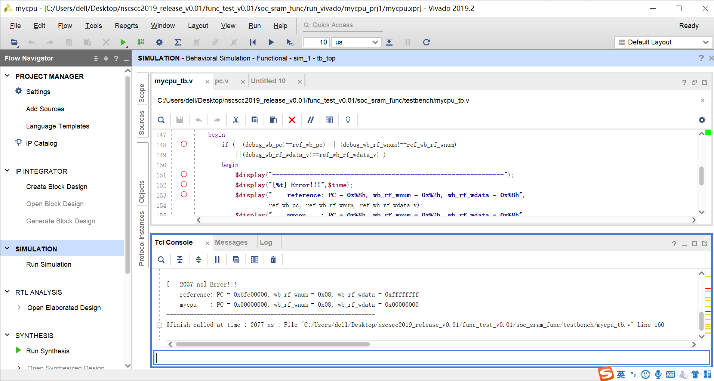Click the code editor vertical scrollbar
The width and height of the screenshot is (714, 381).
(702, 176)
